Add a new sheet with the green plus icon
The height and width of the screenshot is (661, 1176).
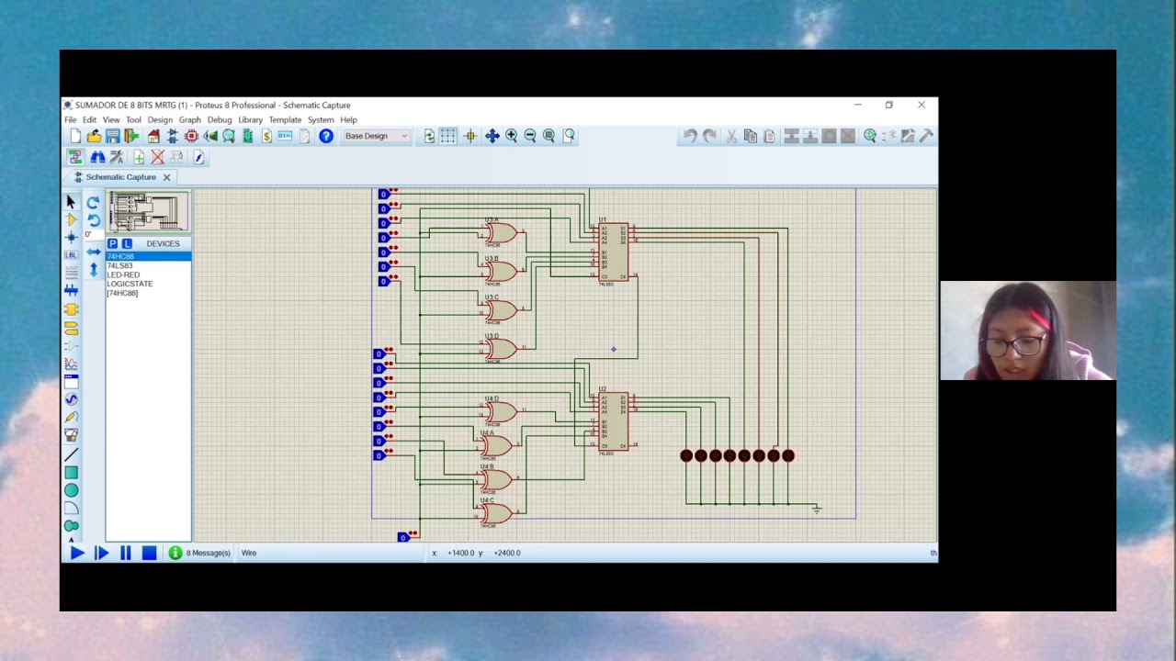click(x=139, y=157)
